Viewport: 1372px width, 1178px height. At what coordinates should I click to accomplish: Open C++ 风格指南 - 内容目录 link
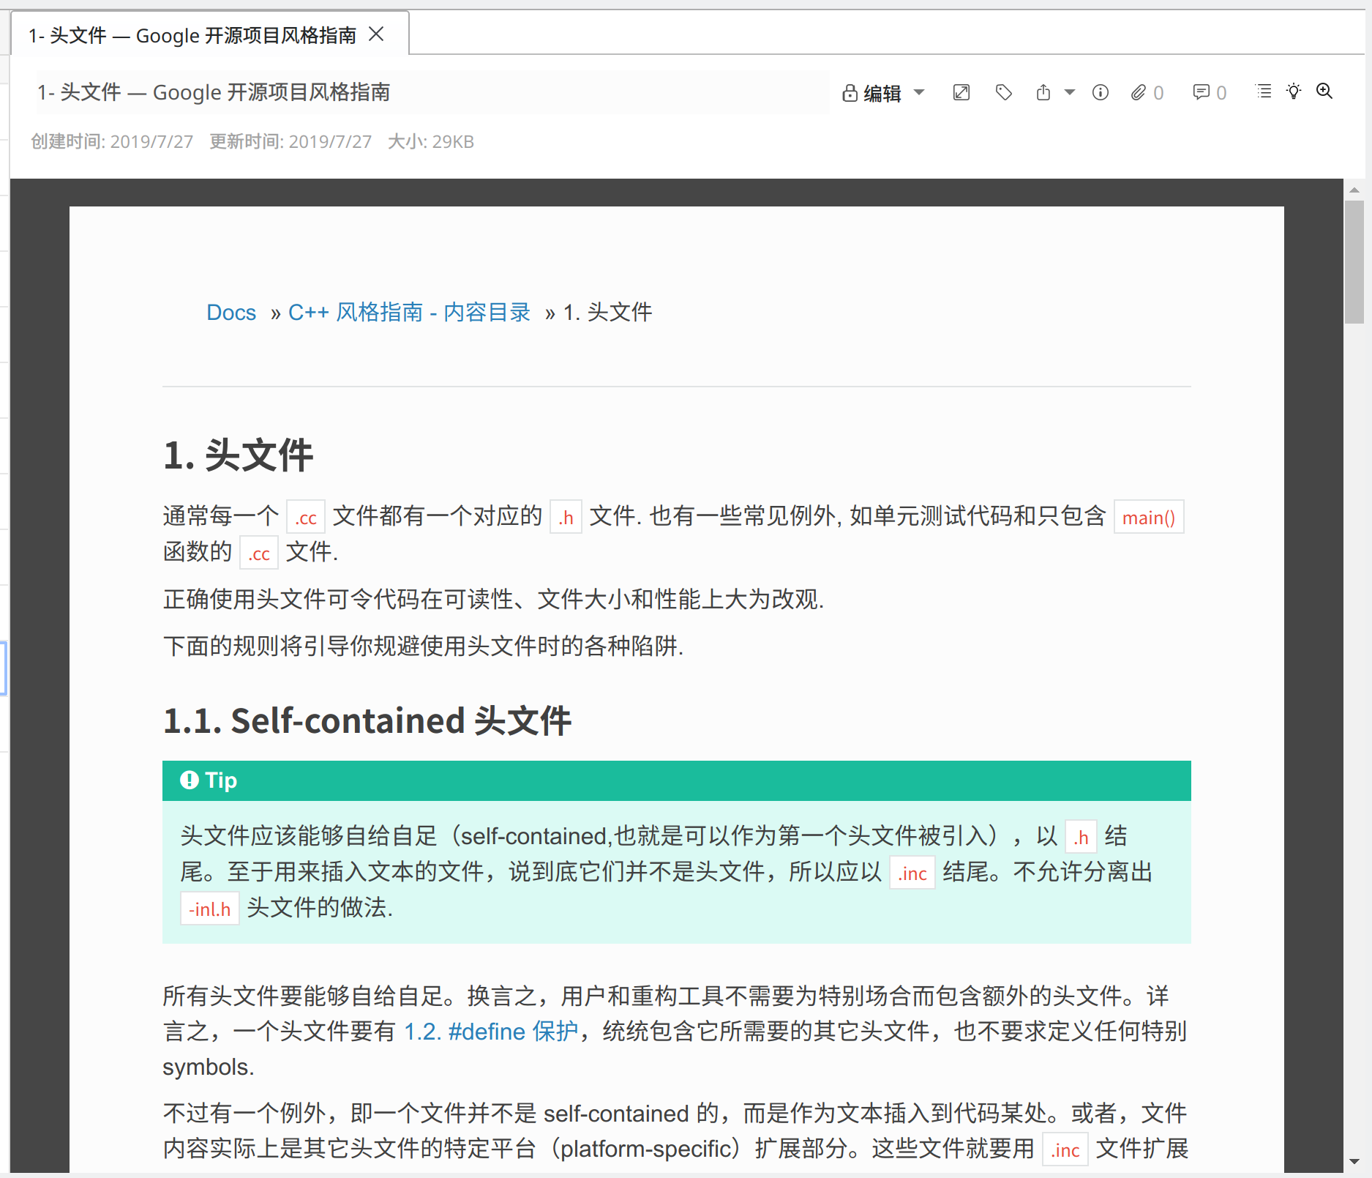[x=409, y=313]
